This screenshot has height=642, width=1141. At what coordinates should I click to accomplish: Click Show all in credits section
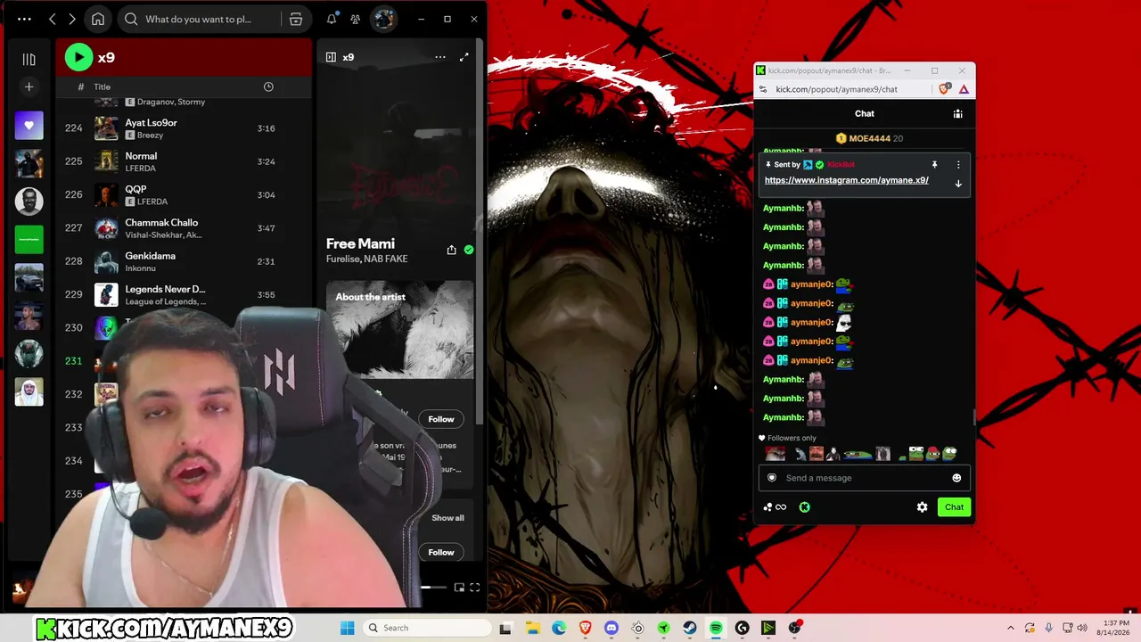pyautogui.click(x=447, y=518)
